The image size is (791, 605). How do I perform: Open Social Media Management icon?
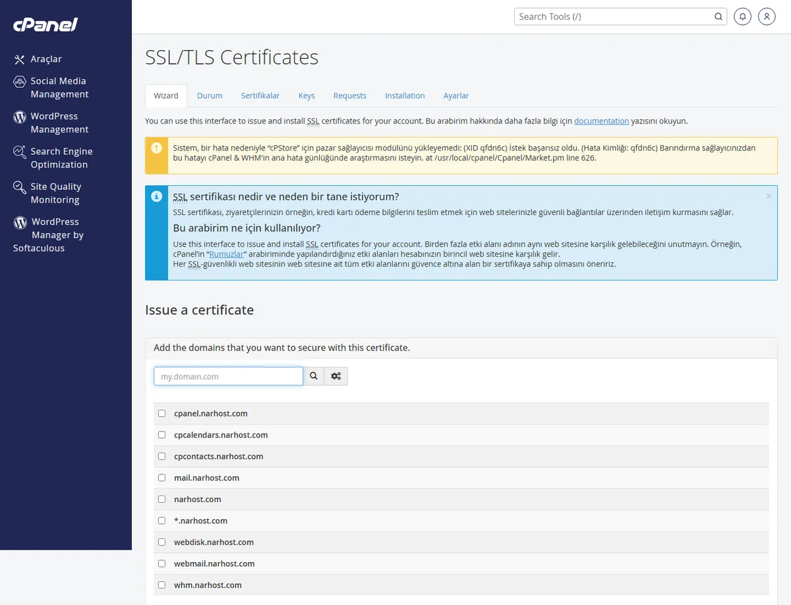pyautogui.click(x=20, y=81)
